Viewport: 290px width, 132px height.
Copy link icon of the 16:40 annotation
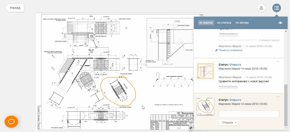[x=278, y=96]
